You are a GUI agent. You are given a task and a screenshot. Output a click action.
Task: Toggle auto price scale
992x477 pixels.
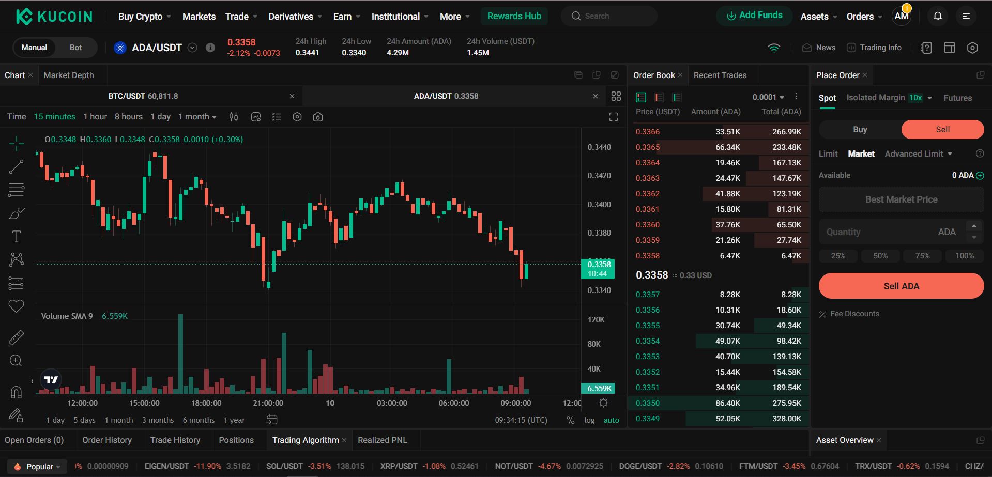611,420
